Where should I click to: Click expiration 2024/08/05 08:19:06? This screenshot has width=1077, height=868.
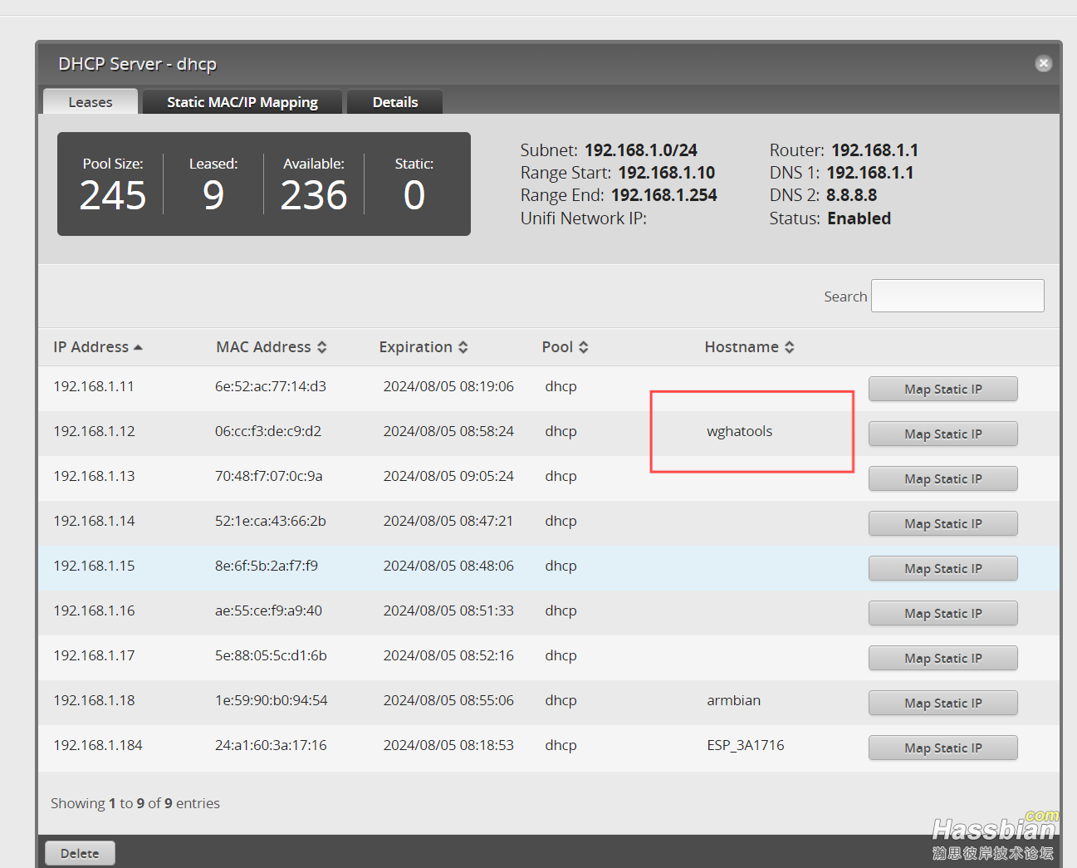coord(448,386)
